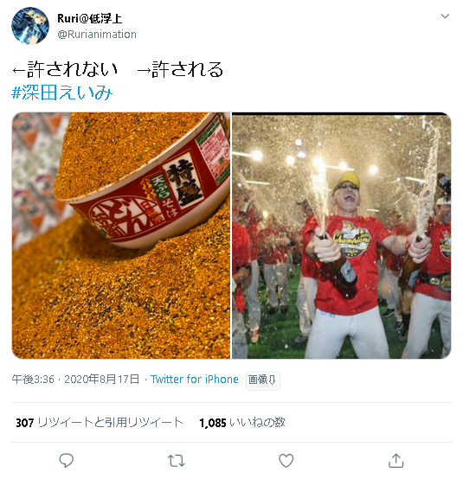The height and width of the screenshot is (479, 463).
Task: Click the tweet timestamp 午後3:36
Action: [x=33, y=379]
